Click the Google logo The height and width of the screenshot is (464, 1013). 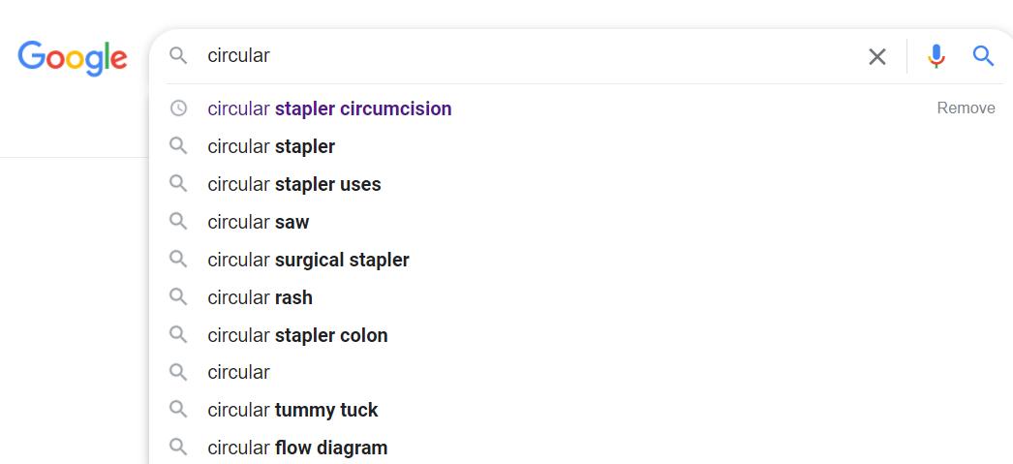coord(73,57)
